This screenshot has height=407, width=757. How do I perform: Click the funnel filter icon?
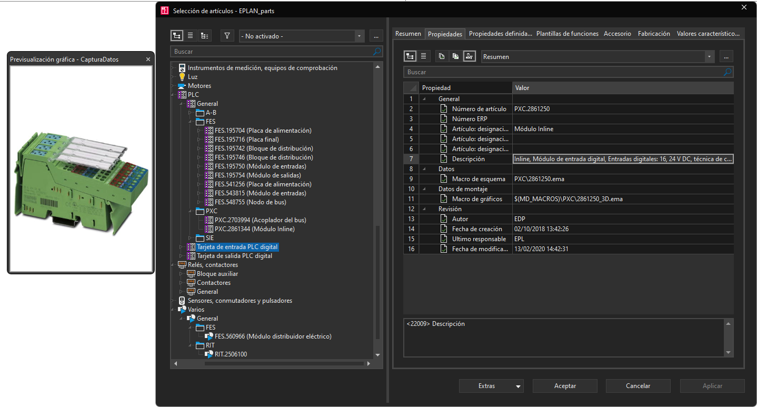coord(227,36)
